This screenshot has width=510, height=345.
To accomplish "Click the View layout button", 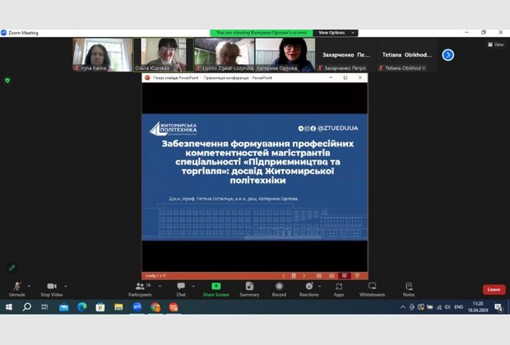I will tap(495, 44).
